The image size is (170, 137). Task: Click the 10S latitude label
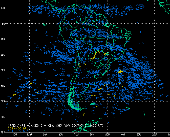[3, 39]
